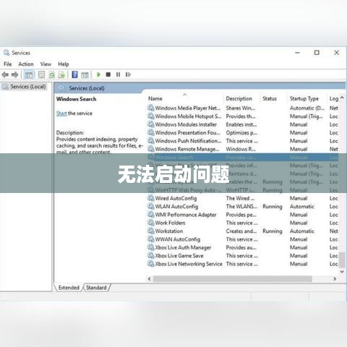This screenshot has height=347, width=347.
Task: Click the vertical scrollbar down arrow
Action: [x=342, y=272]
